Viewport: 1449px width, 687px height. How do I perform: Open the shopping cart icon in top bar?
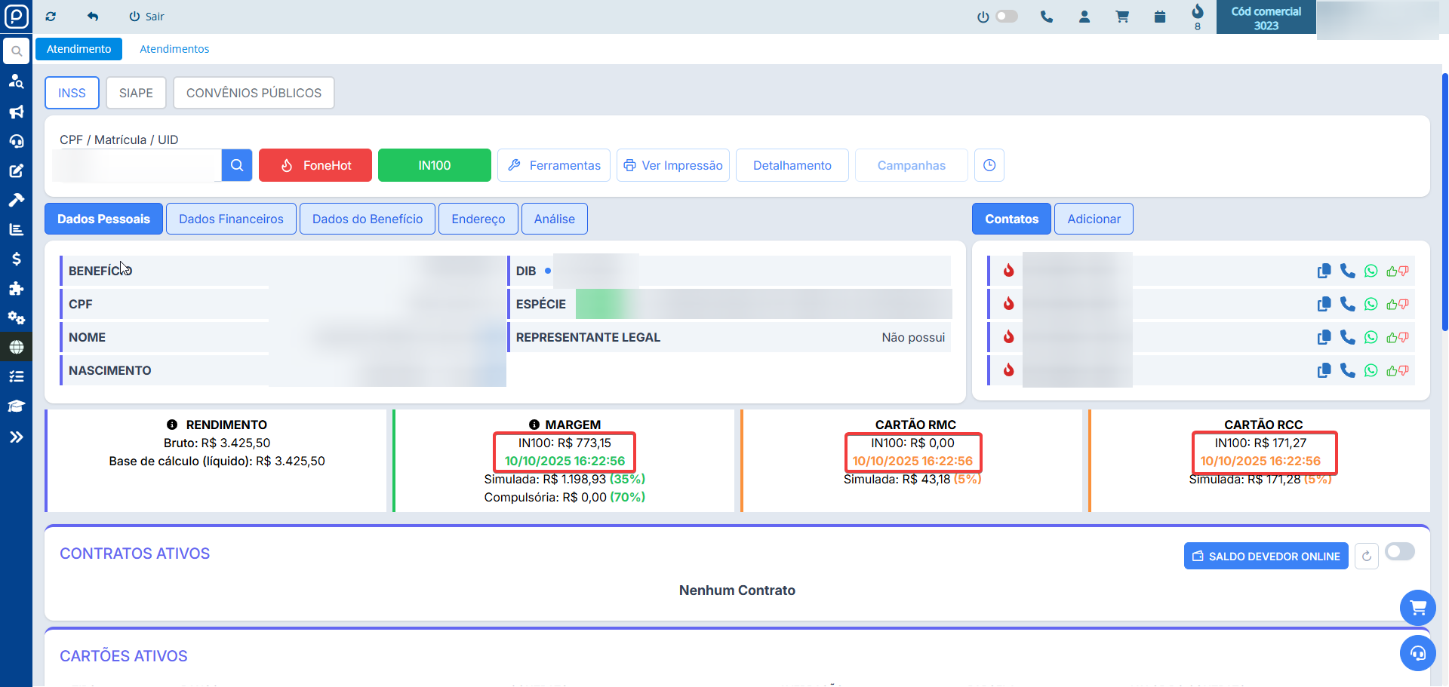coord(1122,17)
